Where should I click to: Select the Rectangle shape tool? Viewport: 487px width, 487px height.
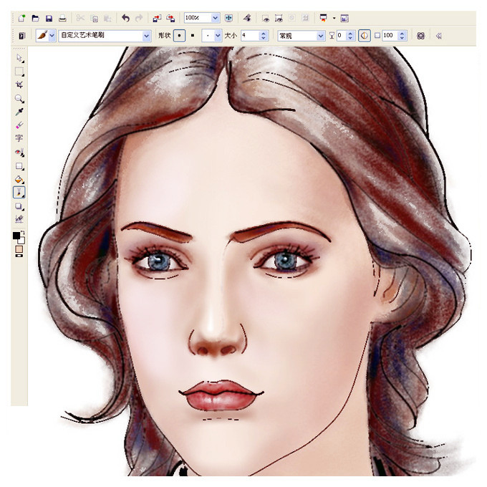click(19, 166)
